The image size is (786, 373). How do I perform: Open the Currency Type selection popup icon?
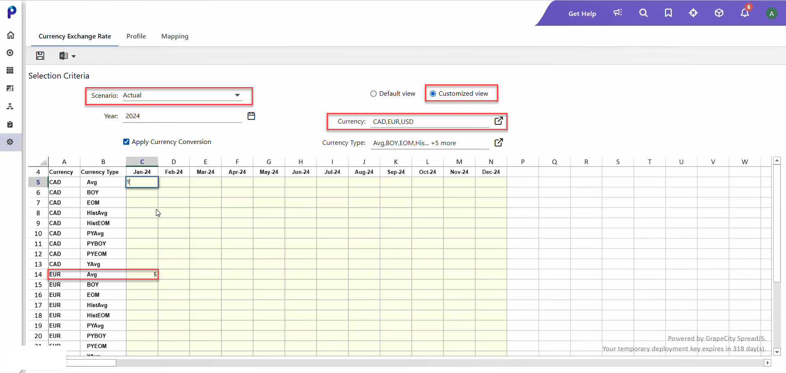(x=499, y=142)
